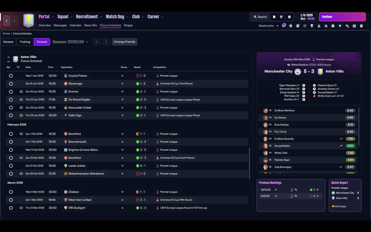Switch to the Training tab
This screenshot has height=232, width=371.
coord(25,42)
